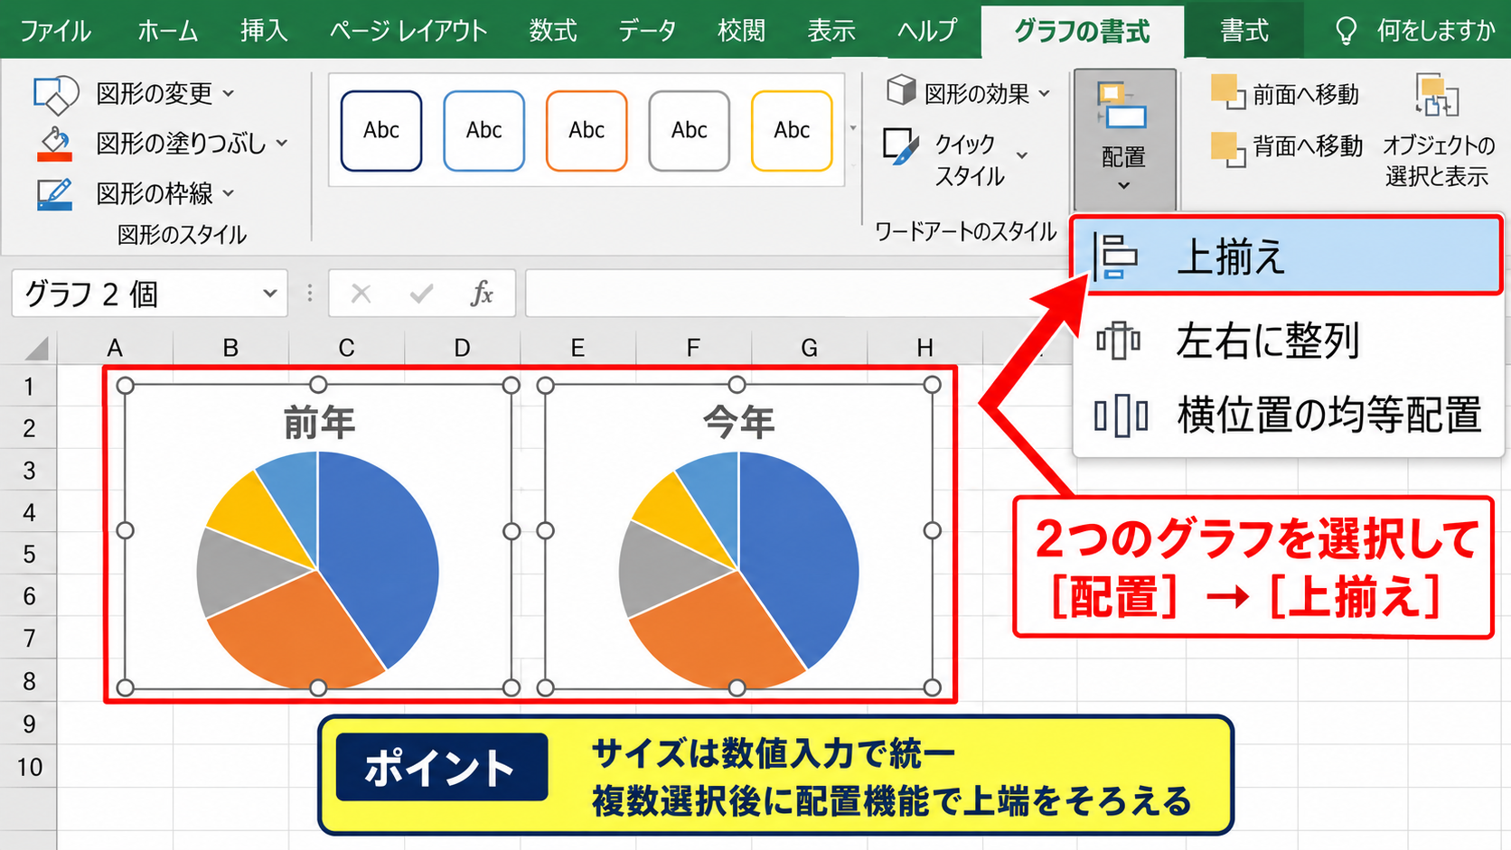Select column G header
The height and width of the screenshot is (850, 1511).
[x=809, y=348]
